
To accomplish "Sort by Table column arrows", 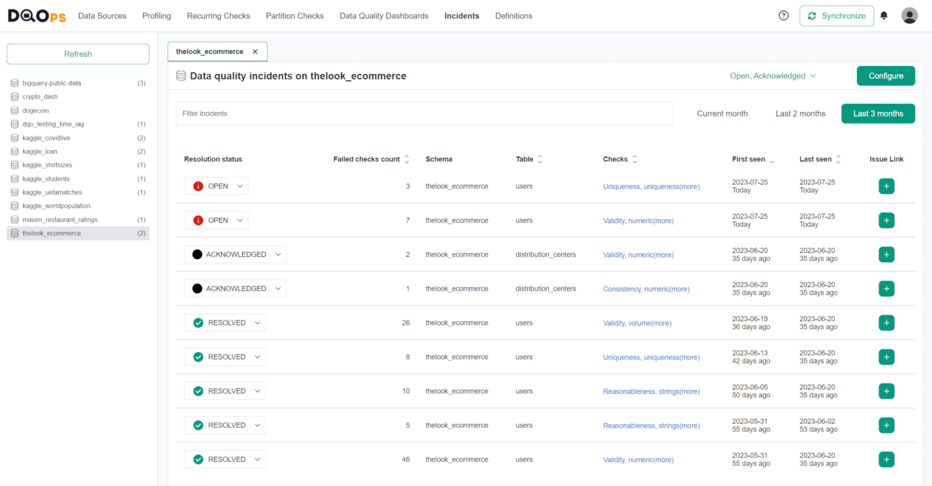I will tap(540, 159).
